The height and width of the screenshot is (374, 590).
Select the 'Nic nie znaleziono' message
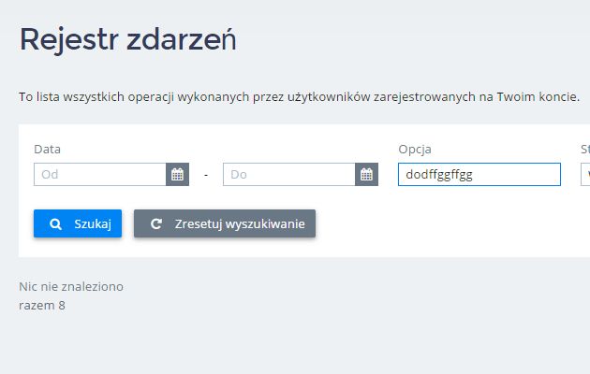(71, 286)
